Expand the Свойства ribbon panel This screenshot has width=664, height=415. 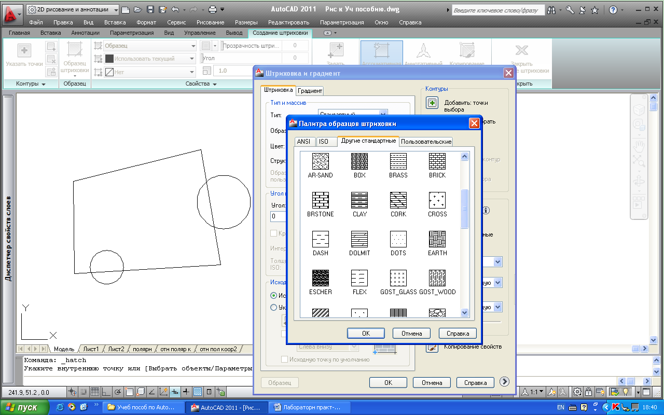201,84
